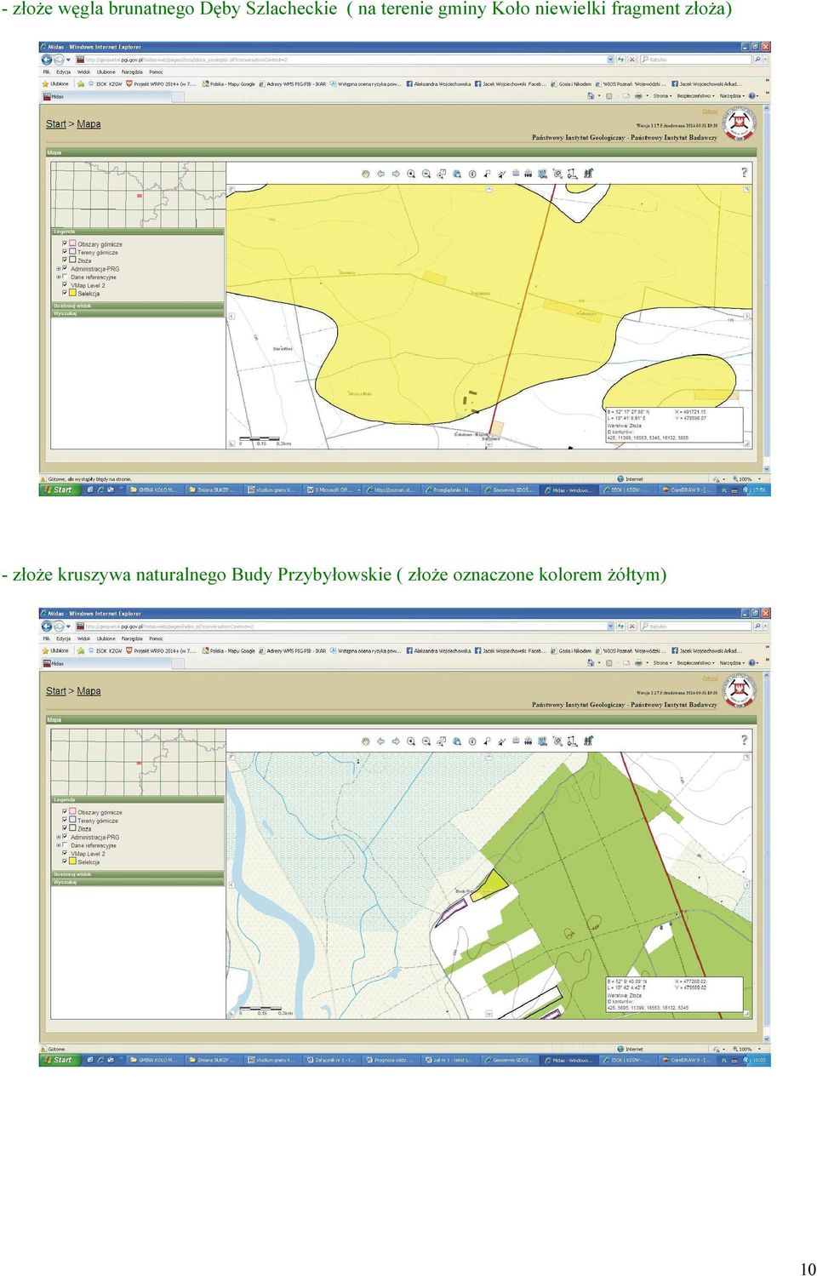Toggle Administracja-PRG checkbox in lower legend
Image resolution: width=817 pixels, height=1276 pixels.
(65, 837)
